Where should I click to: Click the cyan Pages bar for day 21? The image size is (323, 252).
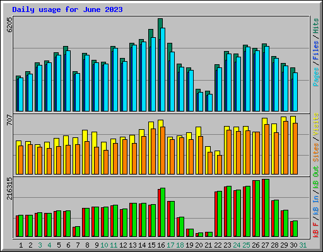point(210,103)
